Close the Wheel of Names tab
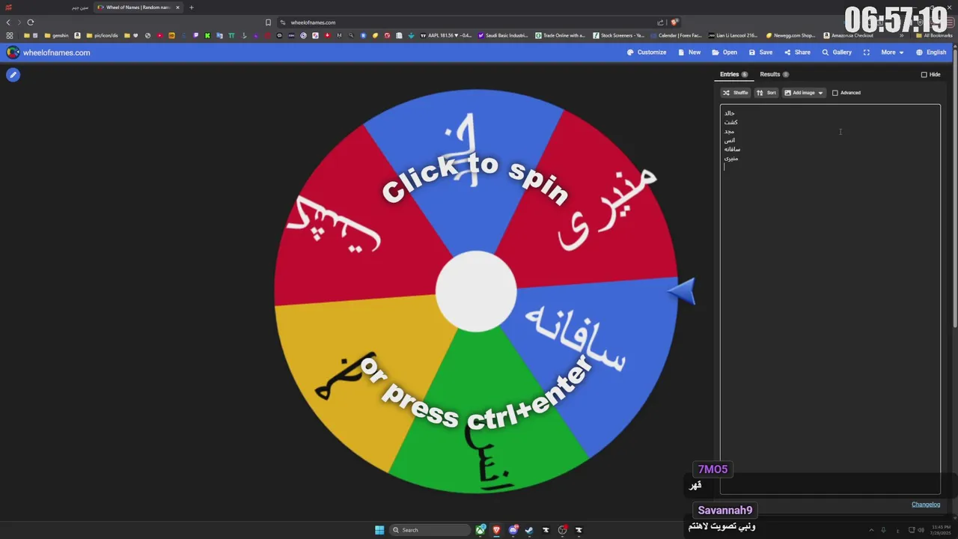The width and height of the screenshot is (958, 539). click(177, 7)
